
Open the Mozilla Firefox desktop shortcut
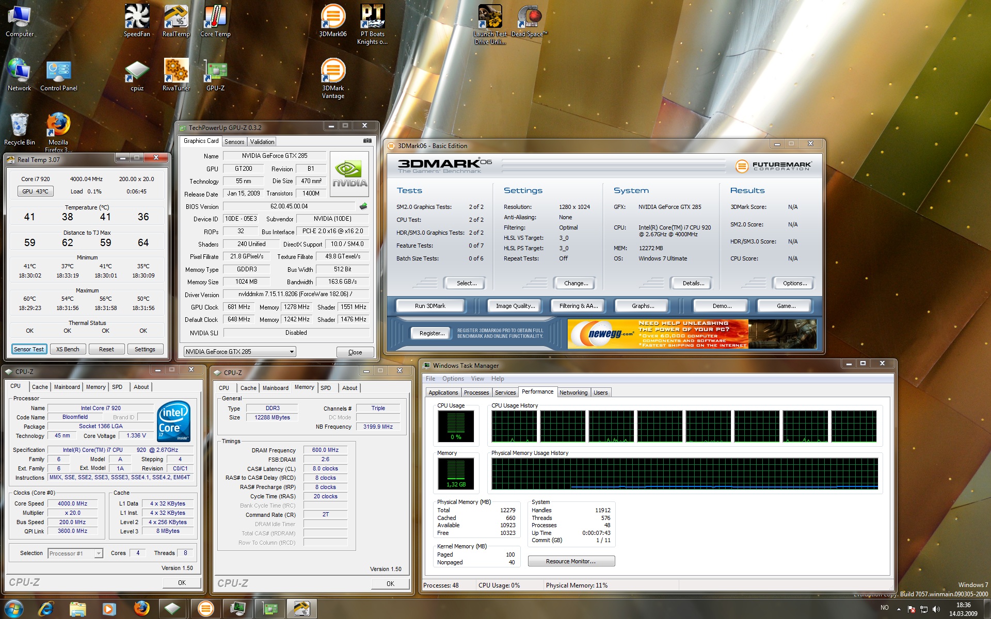click(x=58, y=133)
